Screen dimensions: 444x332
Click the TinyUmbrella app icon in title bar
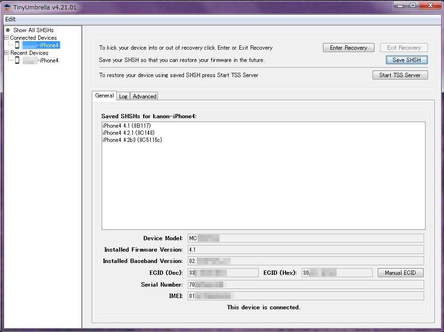pyautogui.click(x=7, y=7)
